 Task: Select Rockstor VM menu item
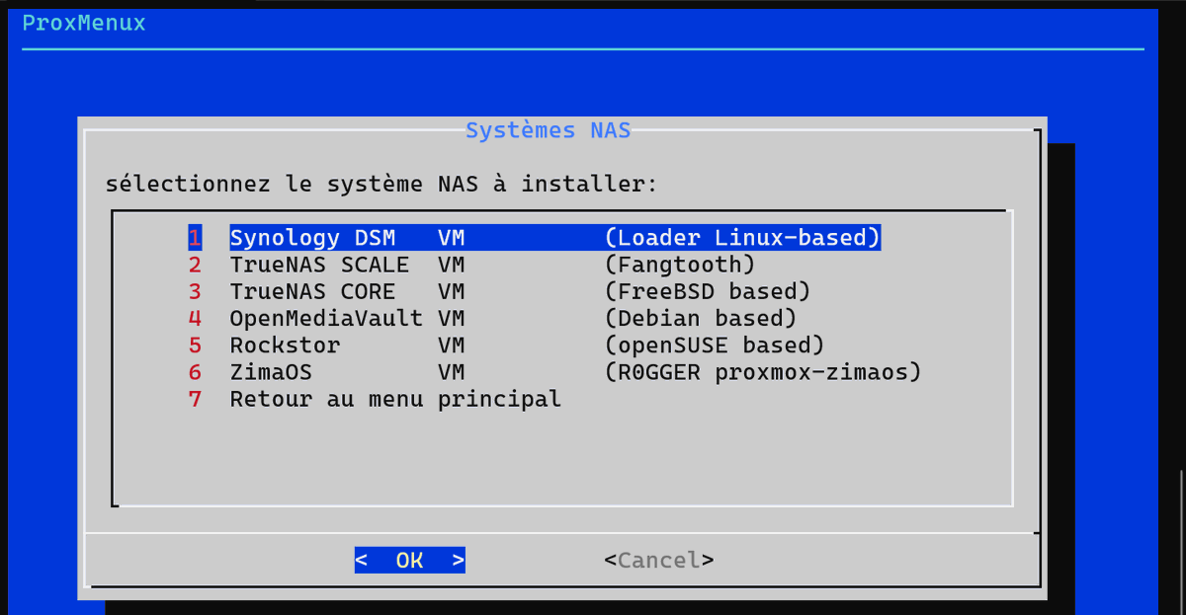click(506, 346)
